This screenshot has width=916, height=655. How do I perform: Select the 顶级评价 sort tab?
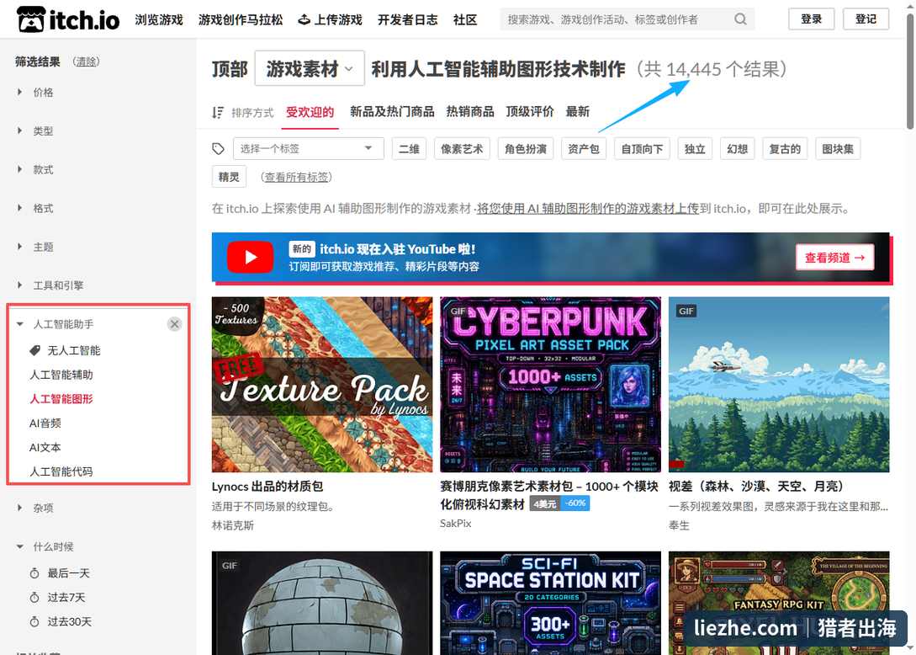pos(530,112)
